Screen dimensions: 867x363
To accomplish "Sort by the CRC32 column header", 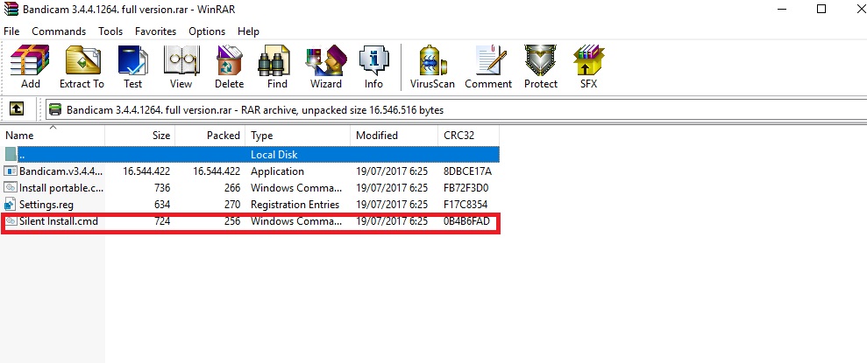I will pos(468,136).
